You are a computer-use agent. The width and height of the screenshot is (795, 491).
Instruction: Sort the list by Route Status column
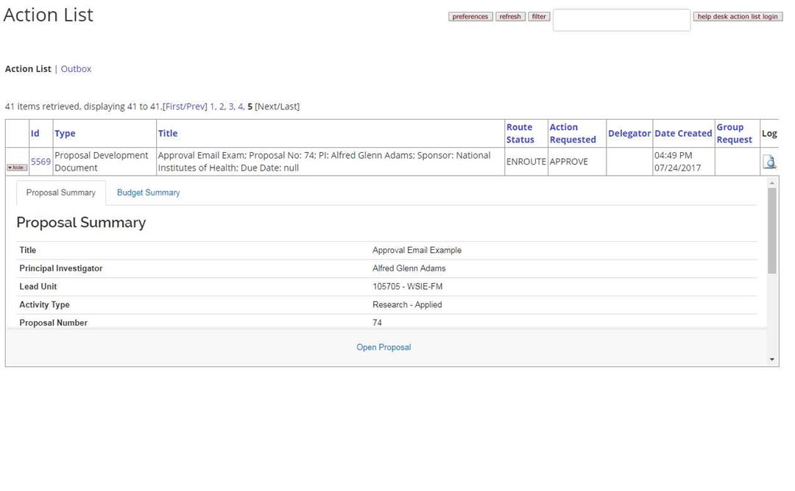pyautogui.click(x=520, y=133)
